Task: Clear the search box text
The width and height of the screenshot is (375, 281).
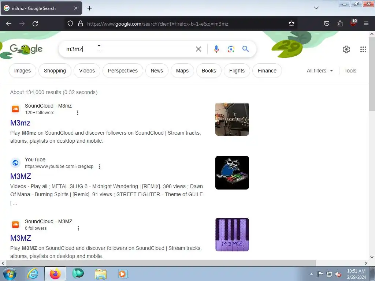Action: point(198,49)
